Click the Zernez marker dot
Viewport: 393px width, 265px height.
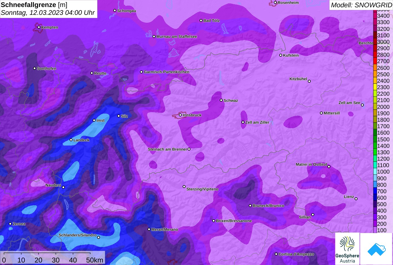(x=10, y=224)
